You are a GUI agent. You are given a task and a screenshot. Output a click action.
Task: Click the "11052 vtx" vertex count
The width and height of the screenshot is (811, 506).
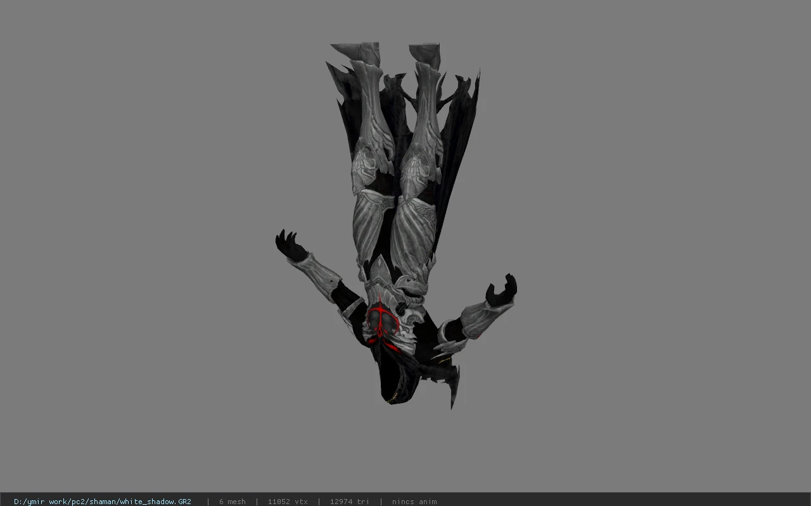click(x=288, y=502)
